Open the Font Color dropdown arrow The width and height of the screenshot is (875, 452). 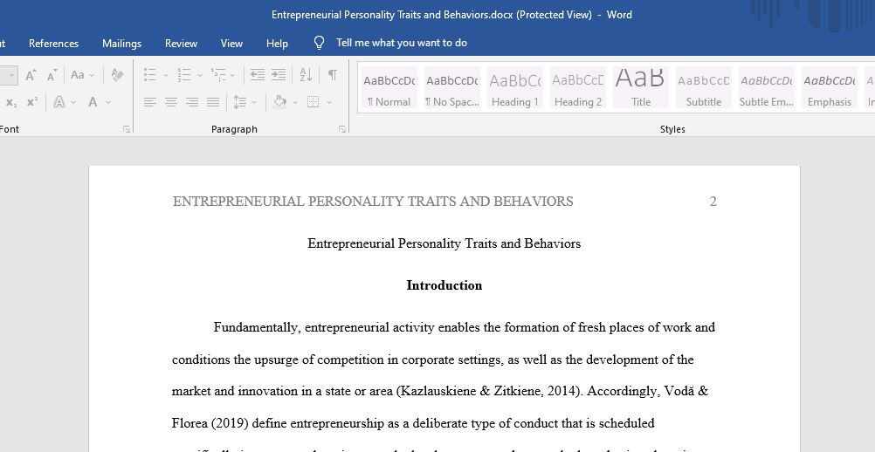(108, 103)
